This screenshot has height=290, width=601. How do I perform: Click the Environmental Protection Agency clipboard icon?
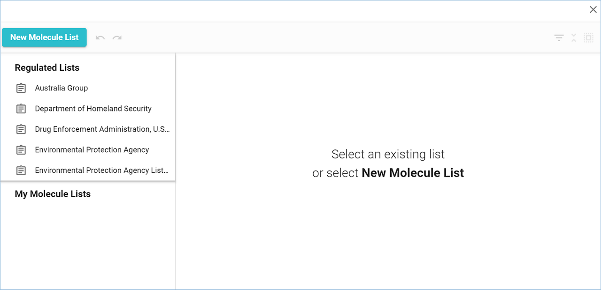(21, 150)
